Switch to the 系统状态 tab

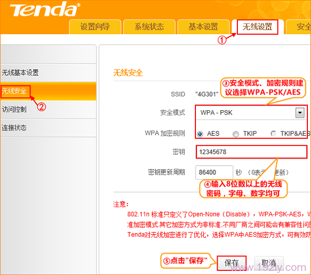tap(149, 27)
